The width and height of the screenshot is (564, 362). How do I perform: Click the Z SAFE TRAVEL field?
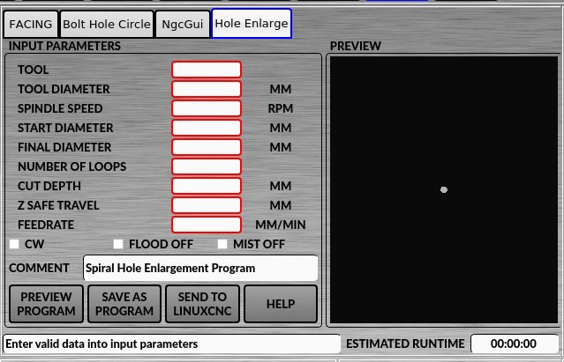click(x=207, y=205)
